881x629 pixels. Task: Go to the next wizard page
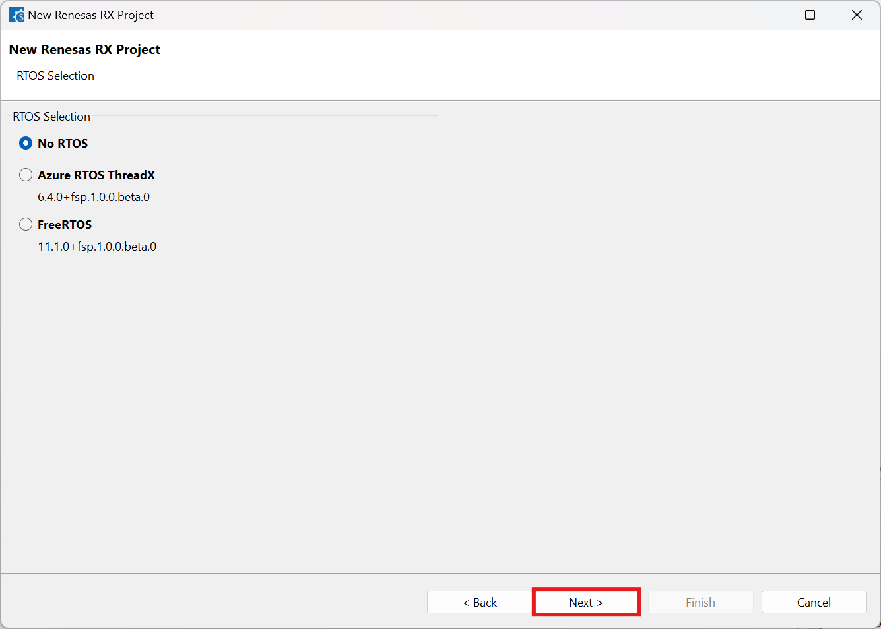586,602
